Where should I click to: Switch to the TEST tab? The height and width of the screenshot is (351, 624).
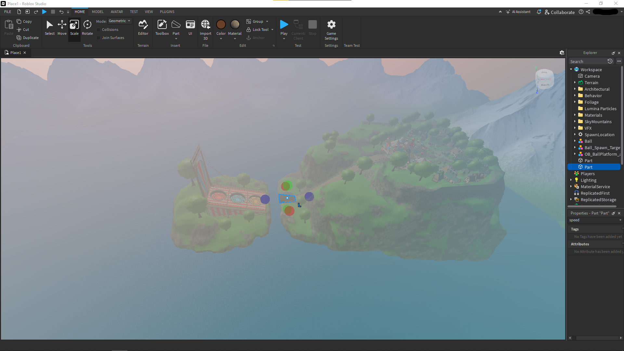(134, 12)
